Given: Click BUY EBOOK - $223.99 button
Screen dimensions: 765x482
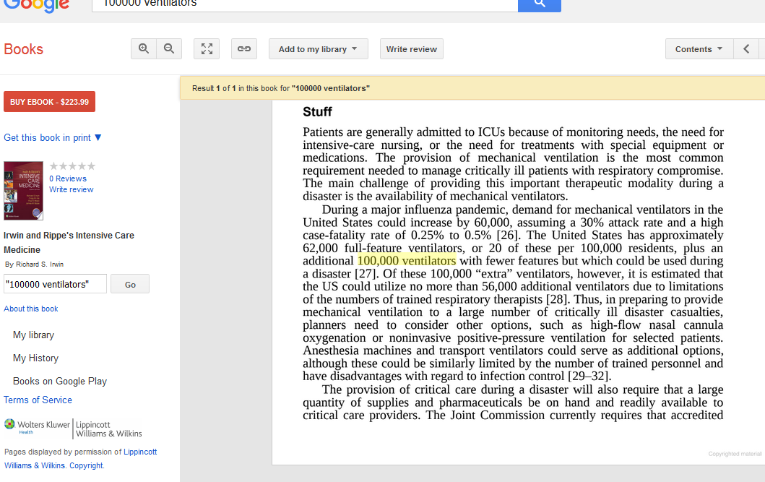Looking at the screenshot, I should coord(49,101).
